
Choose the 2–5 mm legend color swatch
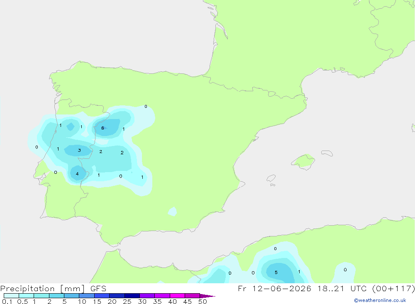pos(56,296)
